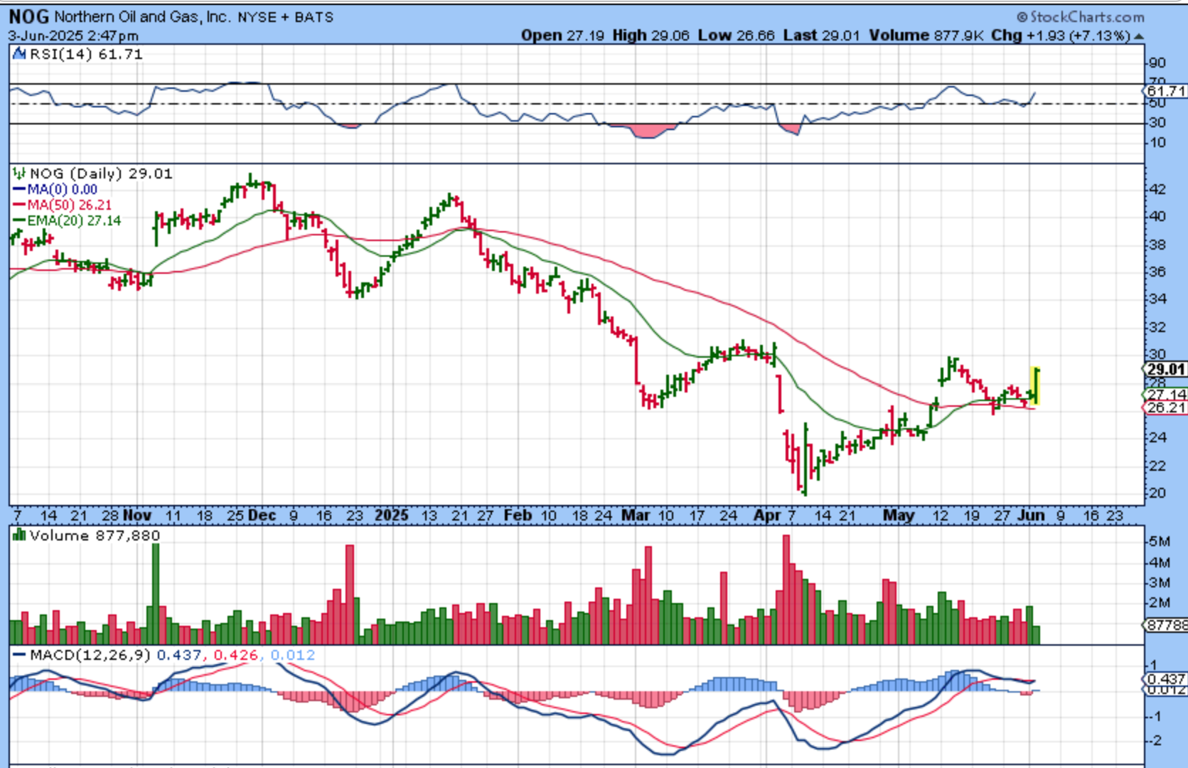Click the Feb label on the date axis

[518, 515]
